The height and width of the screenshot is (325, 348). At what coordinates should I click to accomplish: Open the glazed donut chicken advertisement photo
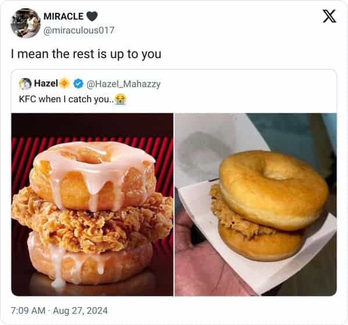pos(92,205)
